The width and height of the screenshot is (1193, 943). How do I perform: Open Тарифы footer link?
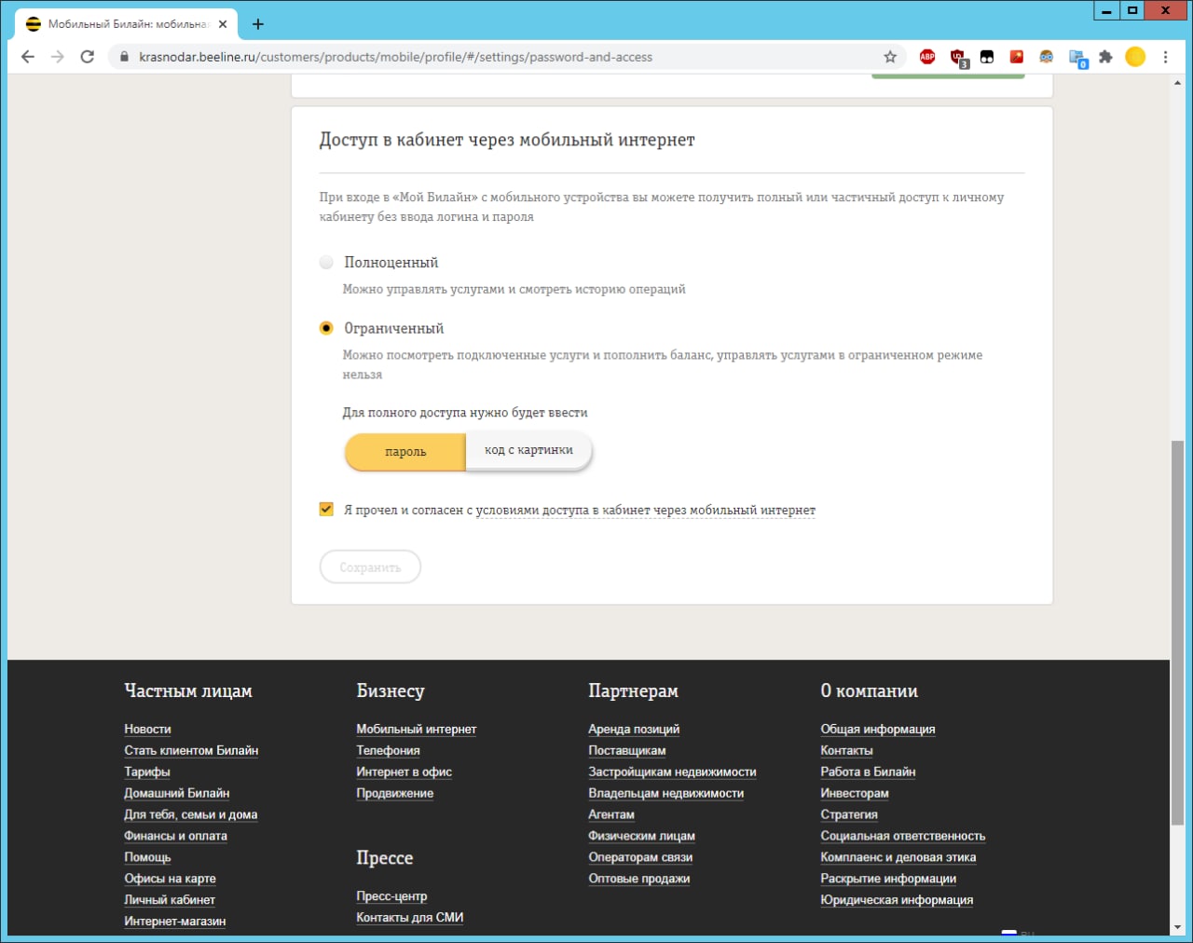pyautogui.click(x=147, y=772)
